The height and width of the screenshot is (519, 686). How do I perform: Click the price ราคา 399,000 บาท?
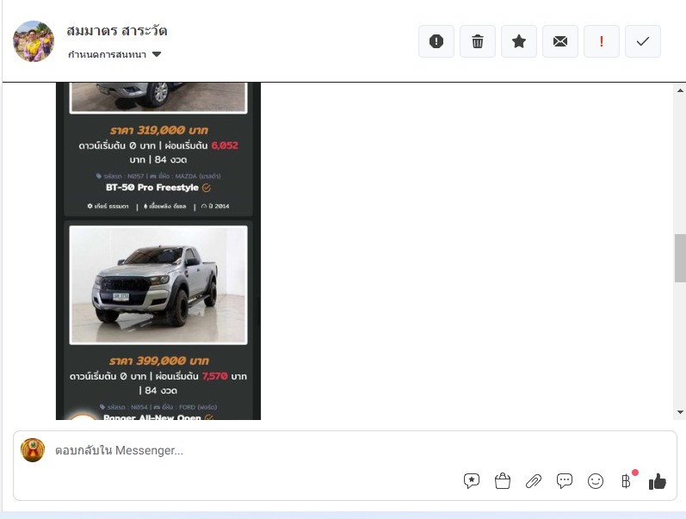[x=159, y=361]
